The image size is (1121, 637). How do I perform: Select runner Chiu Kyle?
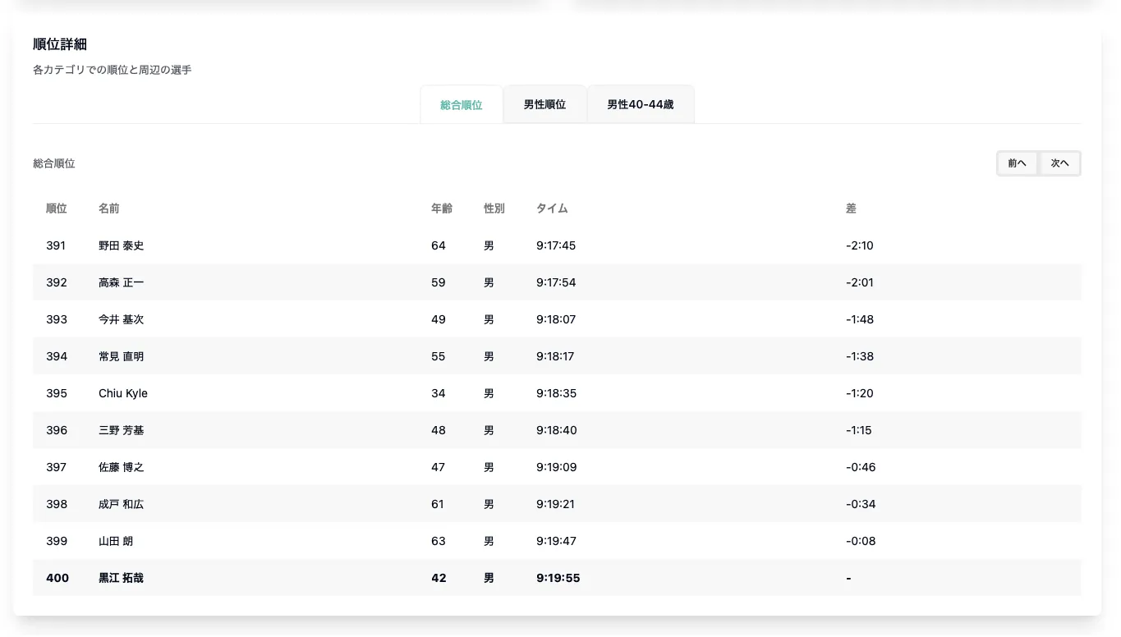click(123, 393)
